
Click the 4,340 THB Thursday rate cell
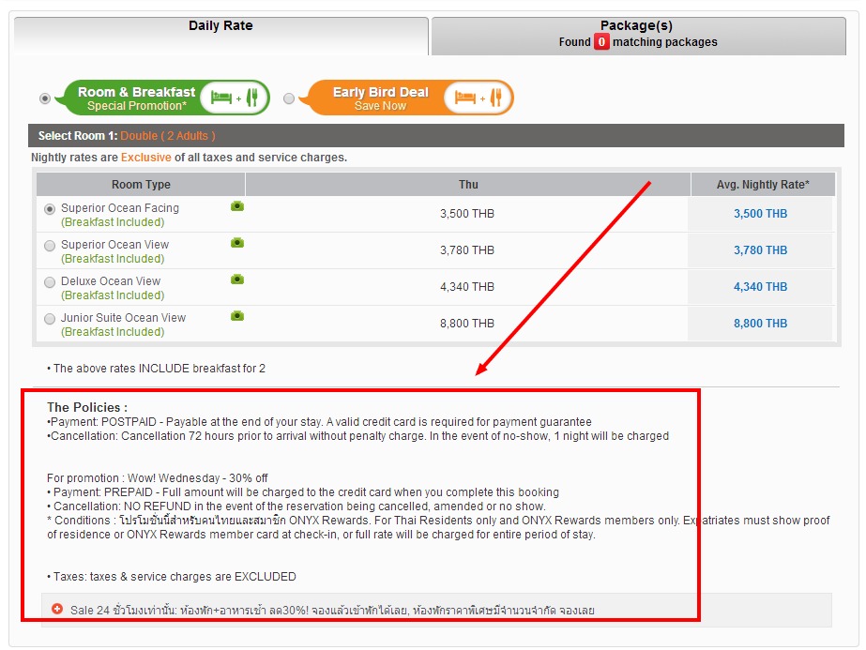pyautogui.click(x=466, y=287)
